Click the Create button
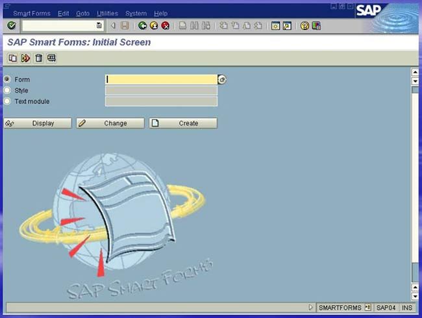 pos(183,123)
